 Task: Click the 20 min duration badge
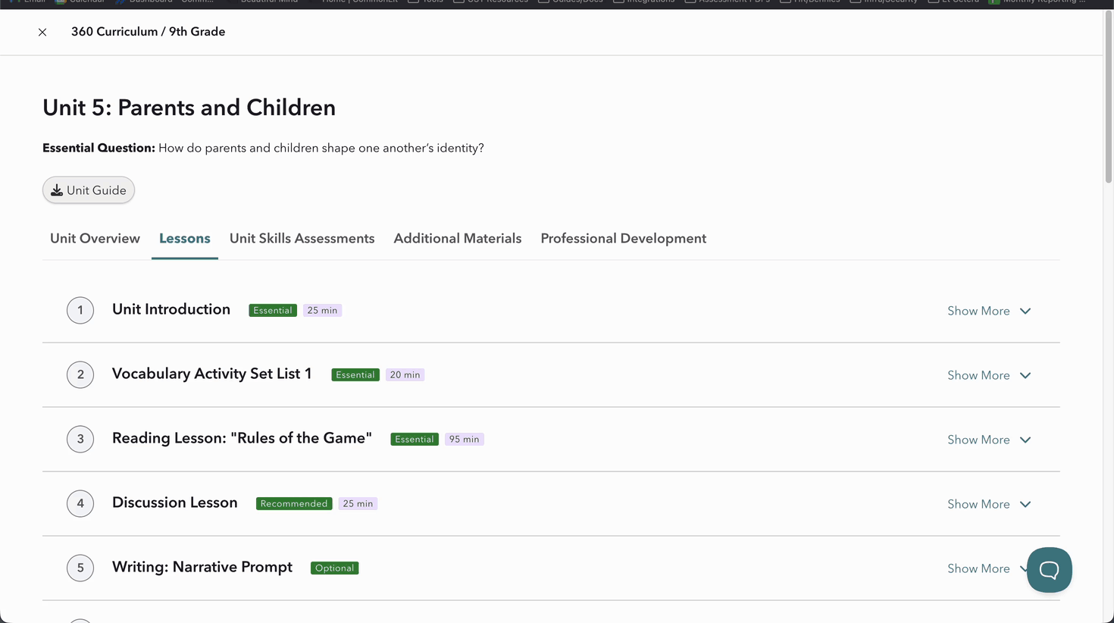point(405,374)
